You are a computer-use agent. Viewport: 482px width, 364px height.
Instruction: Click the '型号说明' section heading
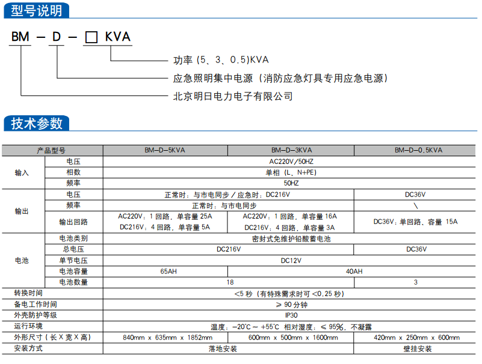(x=37, y=11)
